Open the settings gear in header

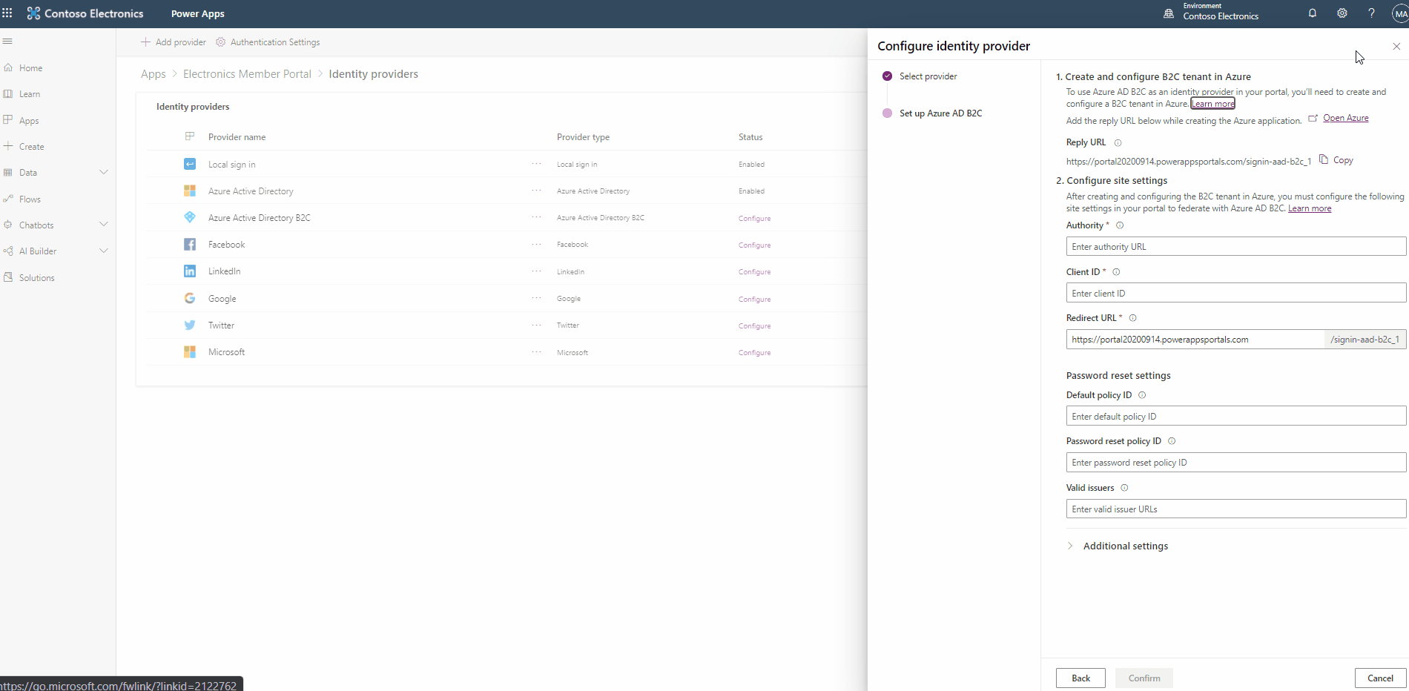click(1342, 13)
